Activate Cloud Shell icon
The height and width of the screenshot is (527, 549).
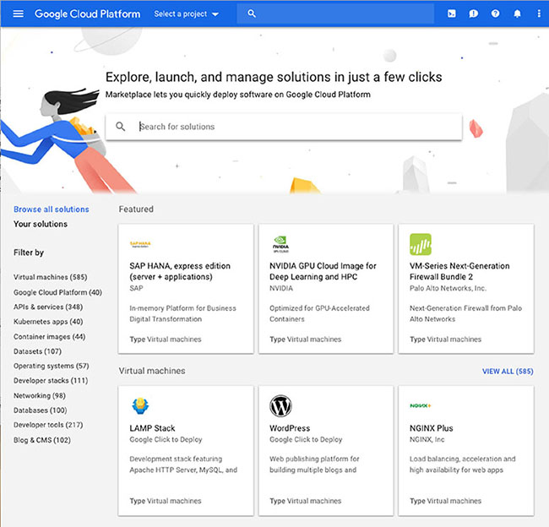point(452,14)
